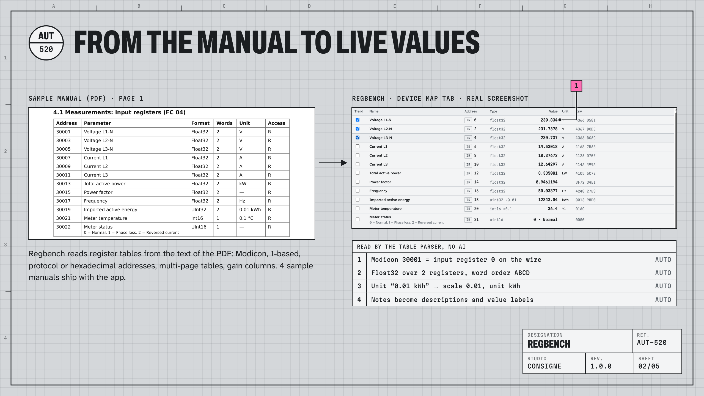The width and height of the screenshot is (704, 396).
Task: Select the Current L2 value 10.37672
Action: pos(548,156)
